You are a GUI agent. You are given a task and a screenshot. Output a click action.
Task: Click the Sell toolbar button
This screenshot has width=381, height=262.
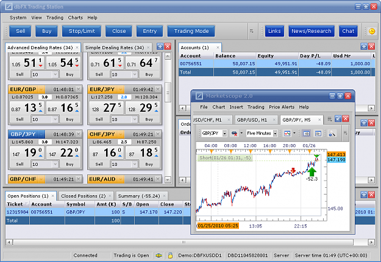pyautogui.click(x=20, y=31)
